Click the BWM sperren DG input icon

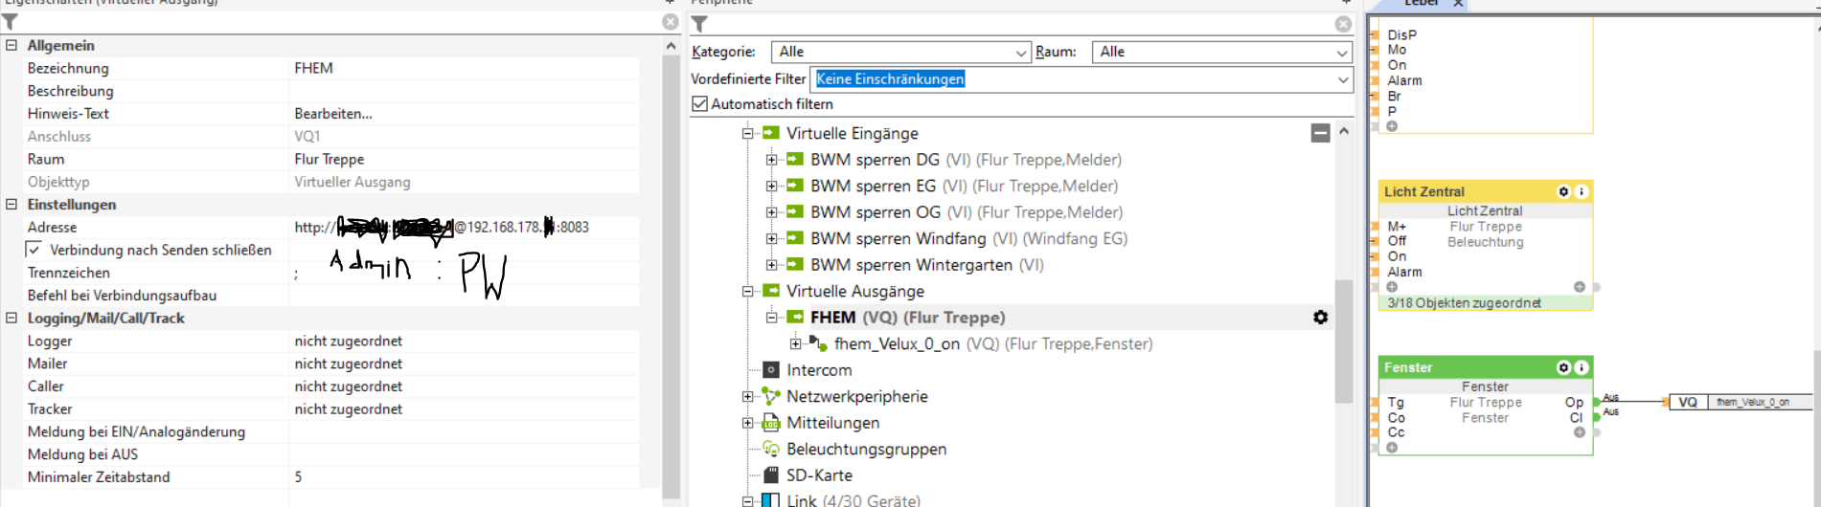(x=795, y=159)
